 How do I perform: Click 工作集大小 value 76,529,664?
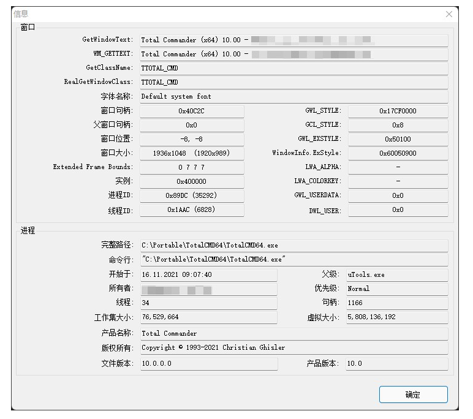[209, 317]
